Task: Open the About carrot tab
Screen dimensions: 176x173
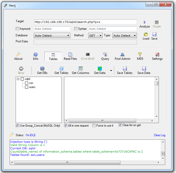Action: tap(18, 56)
